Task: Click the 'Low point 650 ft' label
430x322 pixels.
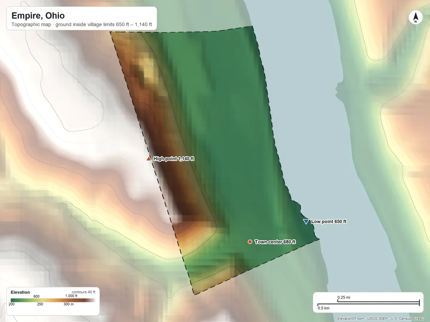Action: tap(329, 221)
